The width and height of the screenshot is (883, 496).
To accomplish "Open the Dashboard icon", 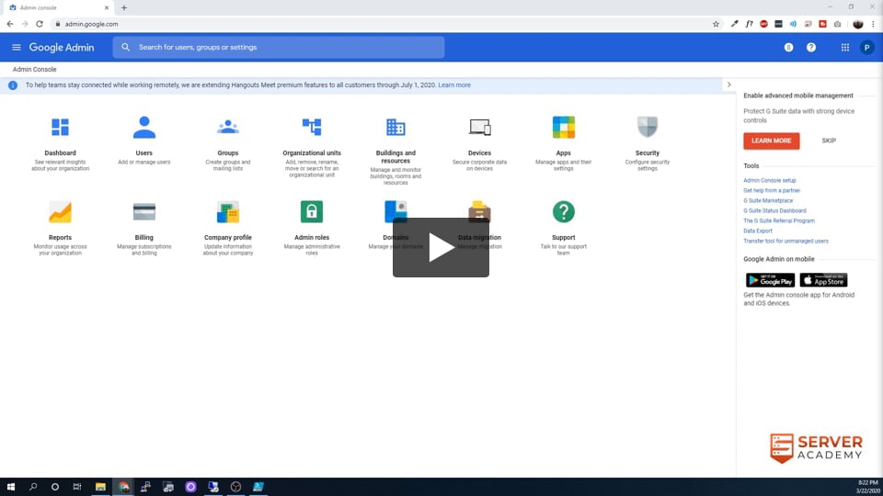I will click(x=60, y=128).
